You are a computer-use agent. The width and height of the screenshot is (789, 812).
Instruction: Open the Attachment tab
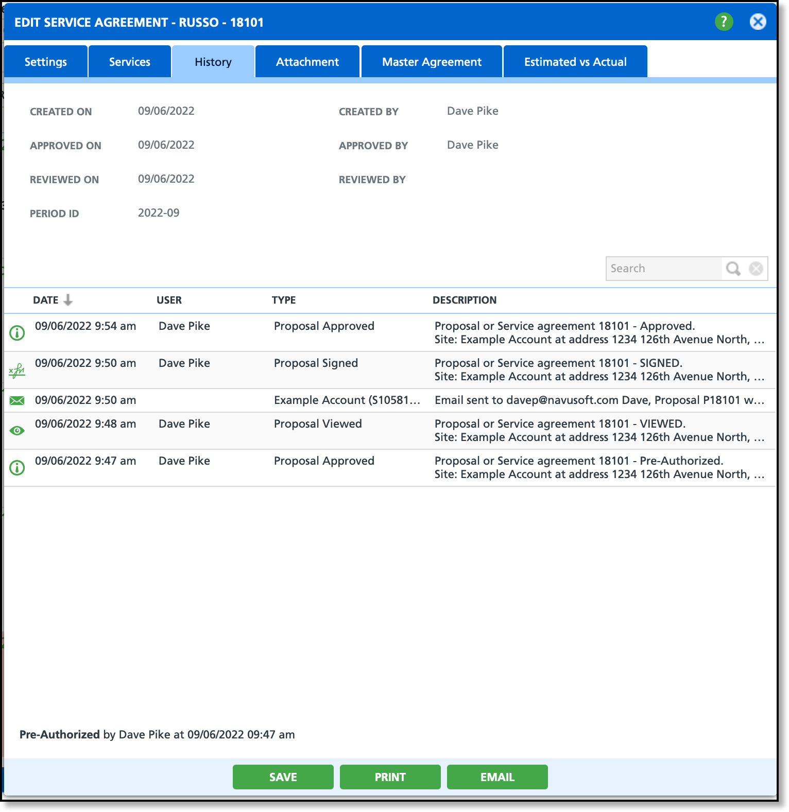point(307,62)
